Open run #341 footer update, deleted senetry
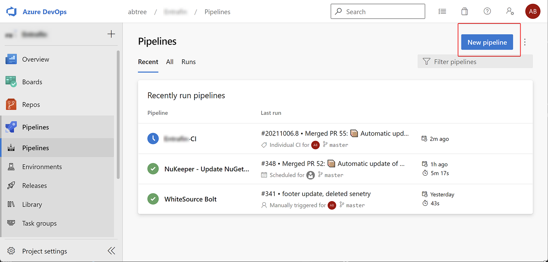The width and height of the screenshot is (548, 262). pyautogui.click(x=316, y=194)
